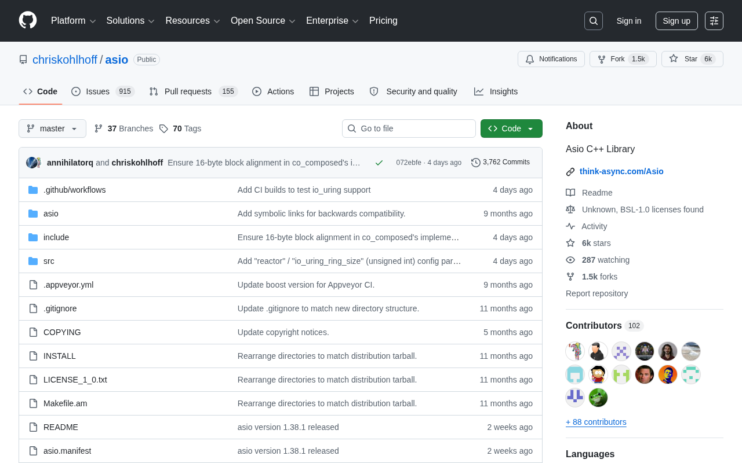The height and width of the screenshot is (463, 742).
Task: Open the Insights tab
Action: pos(496,91)
